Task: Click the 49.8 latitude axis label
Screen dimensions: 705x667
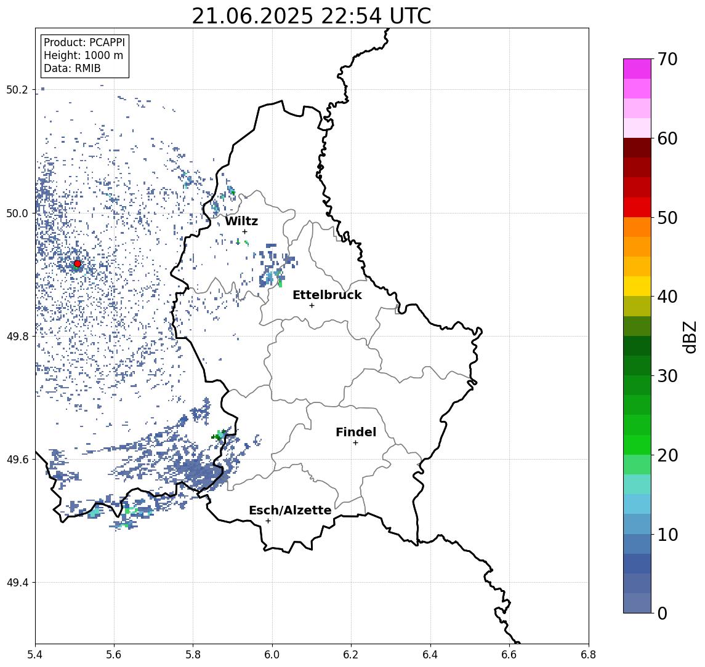Action: click(x=17, y=336)
